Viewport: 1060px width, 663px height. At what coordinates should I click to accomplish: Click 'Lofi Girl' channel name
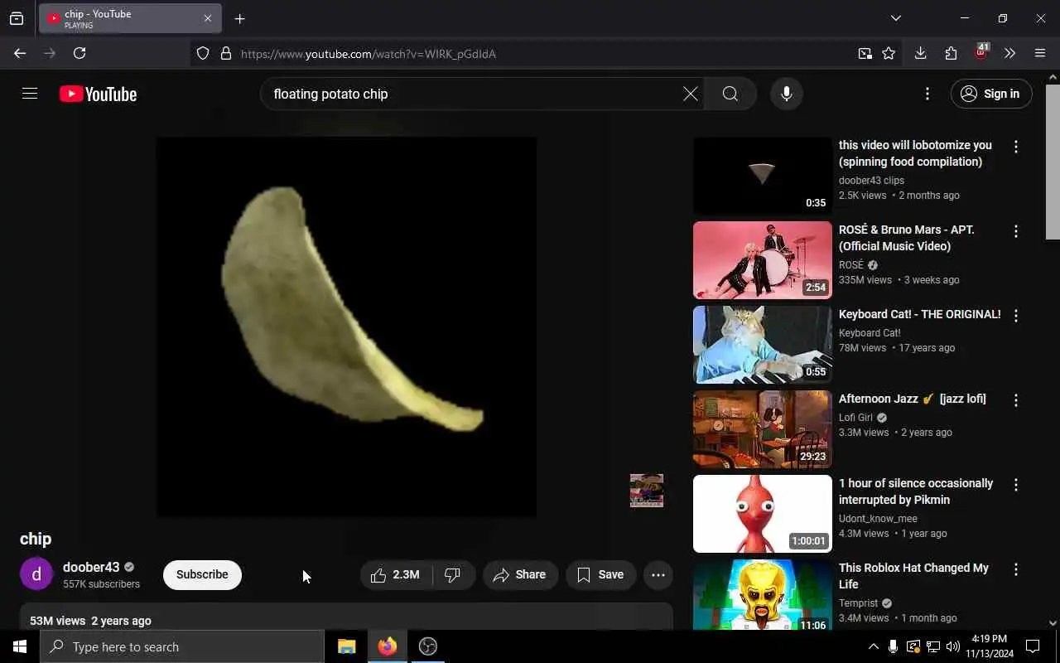click(855, 418)
